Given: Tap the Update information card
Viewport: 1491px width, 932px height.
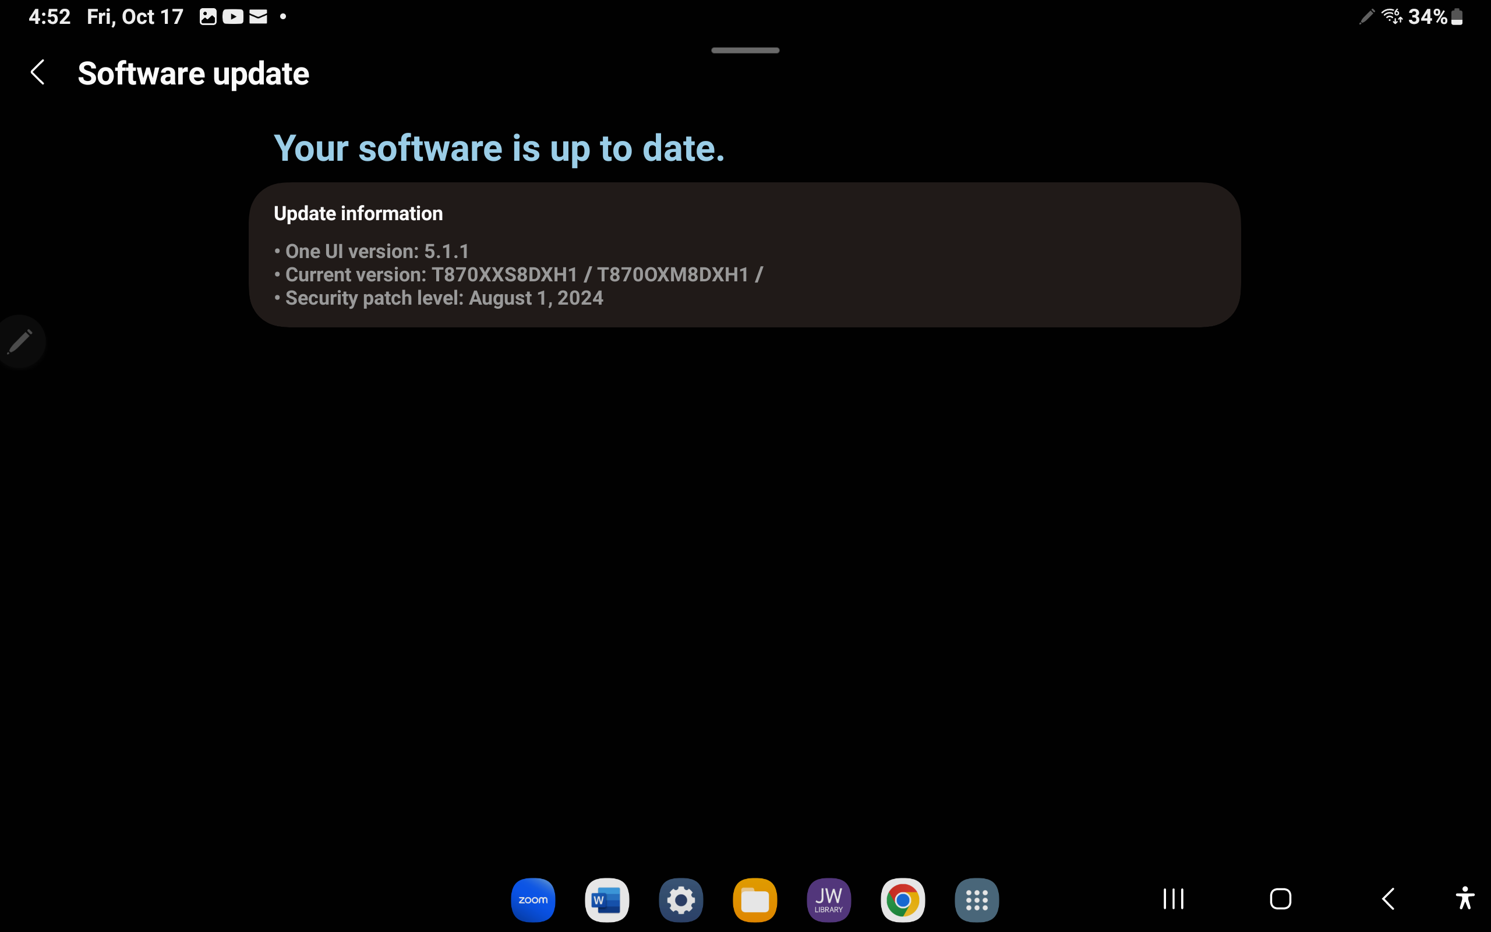Looking at the screenshot, I should coord(744,255).
